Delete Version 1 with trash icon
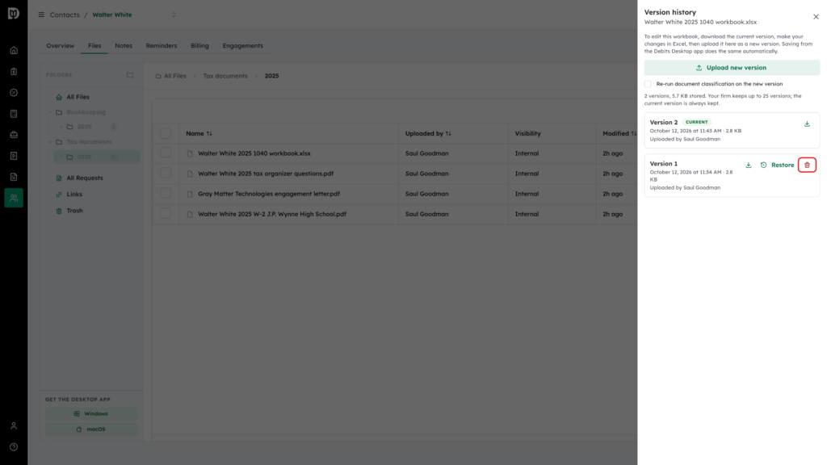 (x=807, y=165)
